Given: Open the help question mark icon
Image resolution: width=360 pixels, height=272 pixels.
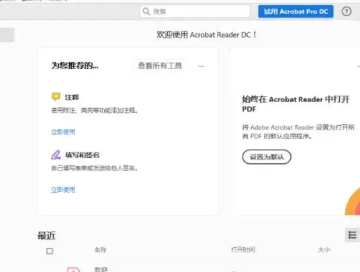Looking at the screenshot, I should point(347,11).
